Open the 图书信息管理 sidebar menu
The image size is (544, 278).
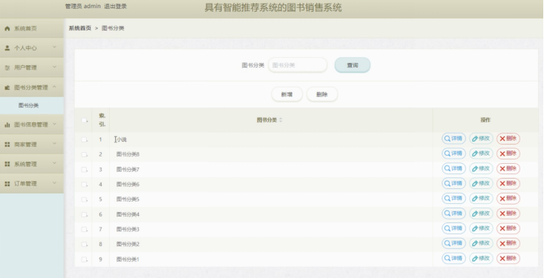tap(32, 125)
